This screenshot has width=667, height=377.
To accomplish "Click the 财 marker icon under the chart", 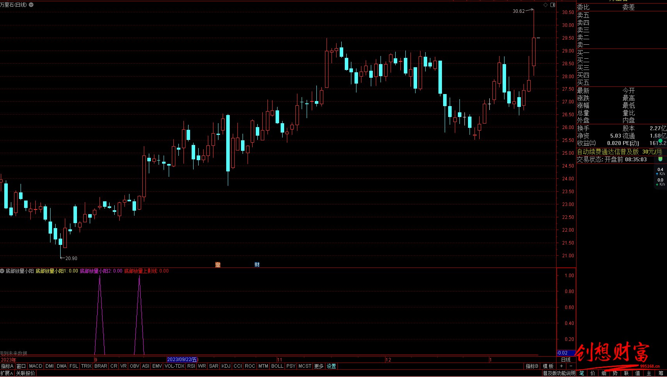I will click(257, 265).
